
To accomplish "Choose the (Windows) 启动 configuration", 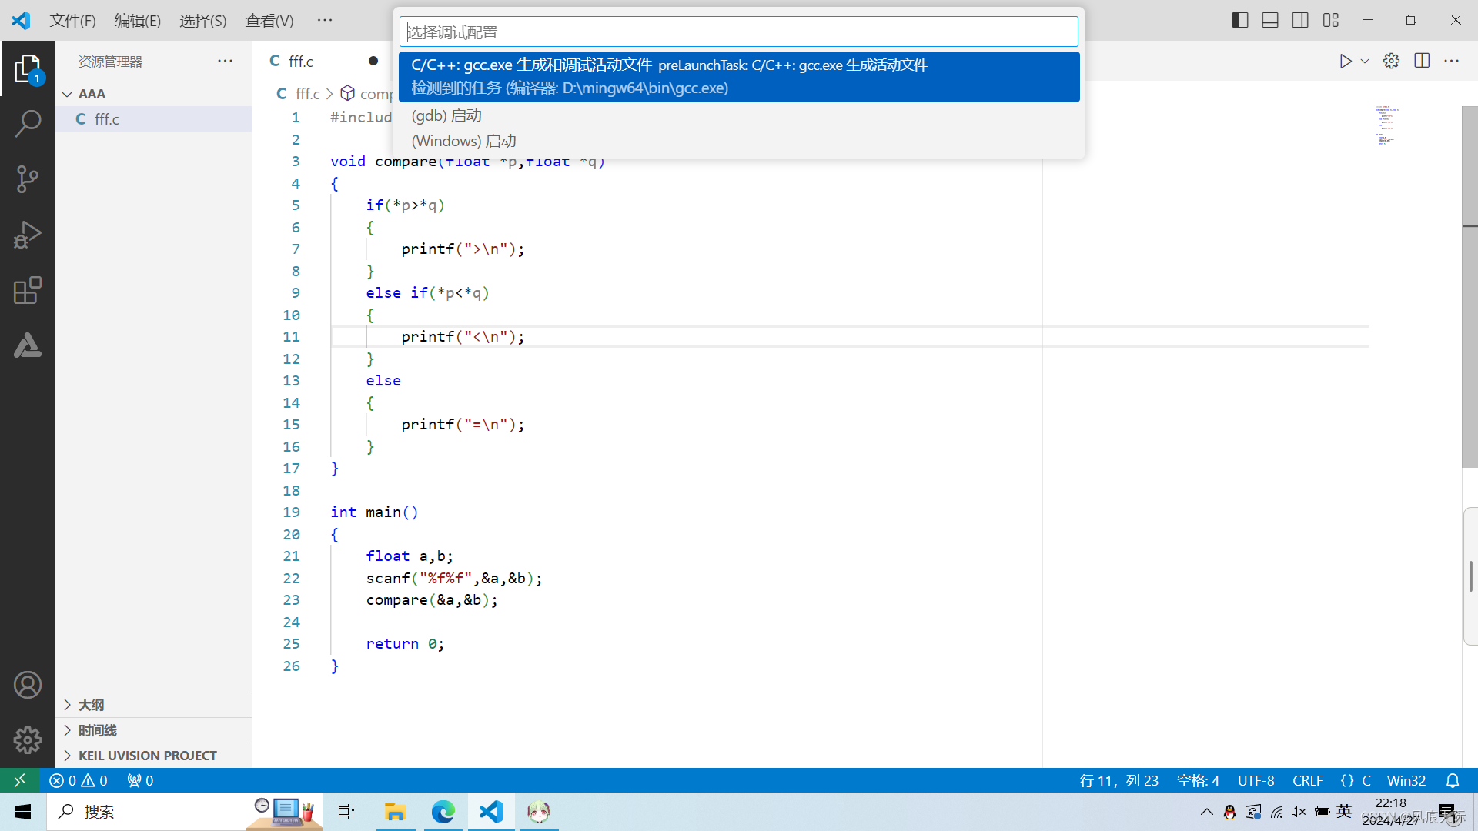I will click(463, 141).
